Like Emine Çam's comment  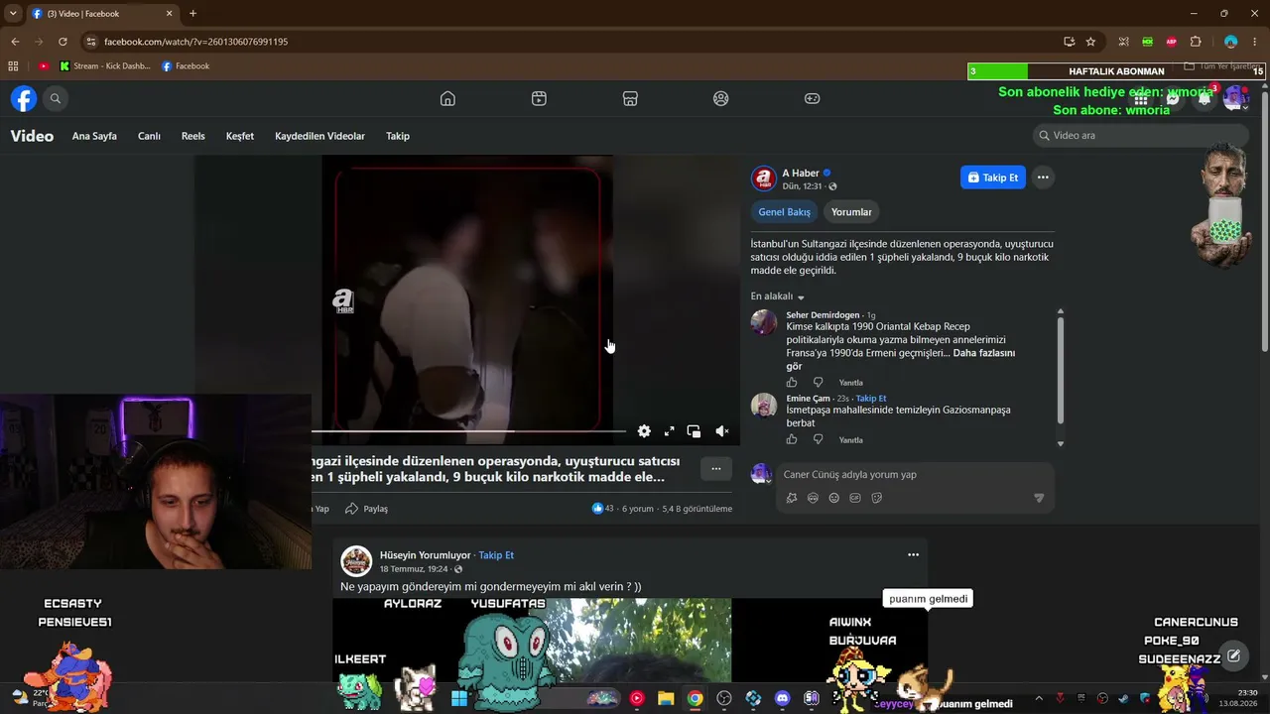(x=792, y=439)
